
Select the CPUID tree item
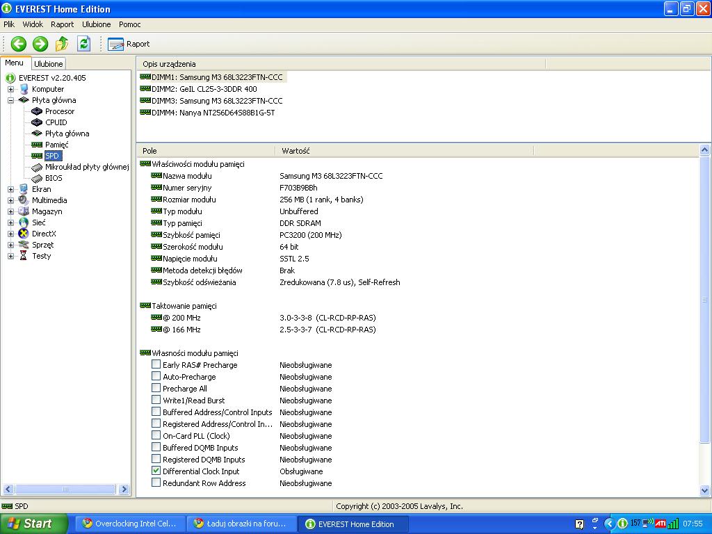click(x=56, y=122)
